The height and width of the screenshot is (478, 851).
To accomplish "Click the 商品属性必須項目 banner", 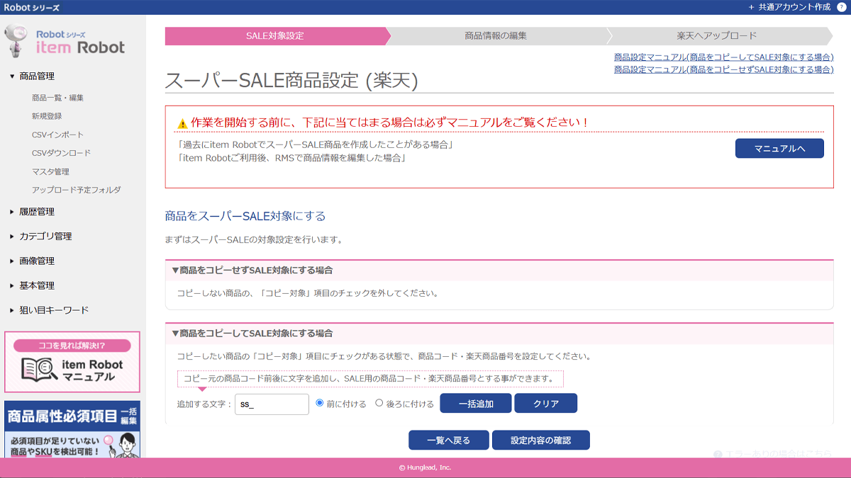I will [72, 429].
